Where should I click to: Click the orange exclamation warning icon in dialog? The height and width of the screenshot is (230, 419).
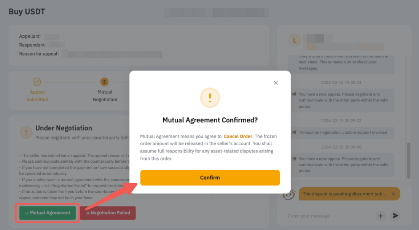coord(210,98)
